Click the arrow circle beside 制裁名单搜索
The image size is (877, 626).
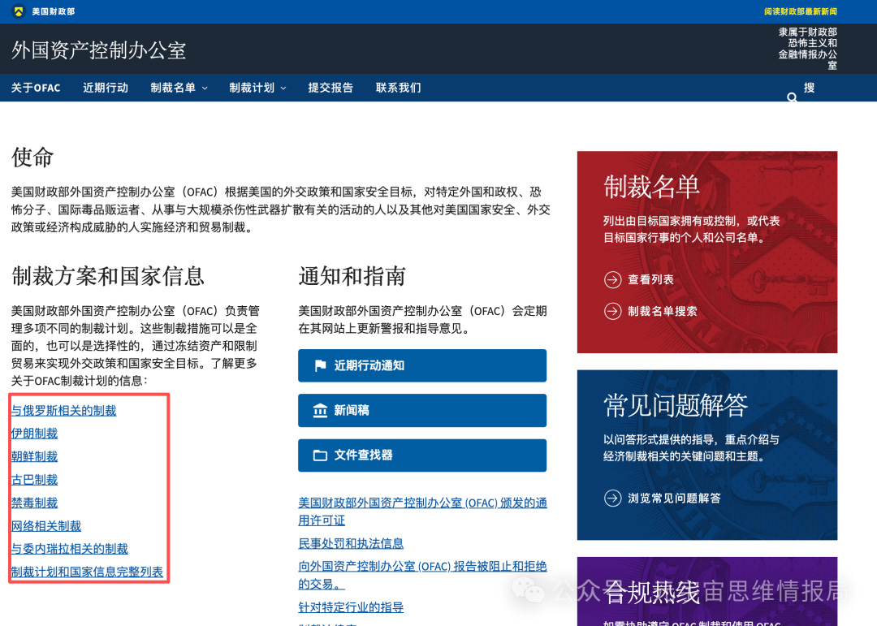tap(613, 311)
